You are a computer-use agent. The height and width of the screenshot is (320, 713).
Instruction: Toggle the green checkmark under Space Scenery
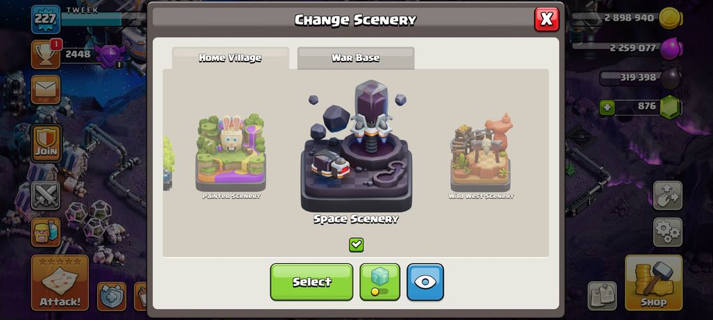(356, 245)
